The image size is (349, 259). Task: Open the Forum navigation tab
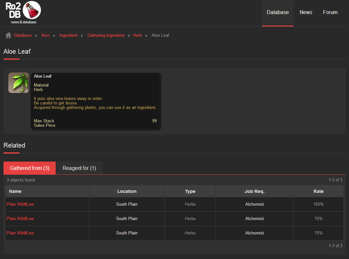pos(330,12)
